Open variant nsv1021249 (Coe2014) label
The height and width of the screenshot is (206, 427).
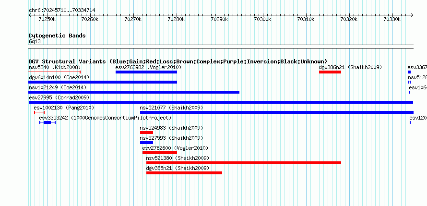tap(58, 87)
